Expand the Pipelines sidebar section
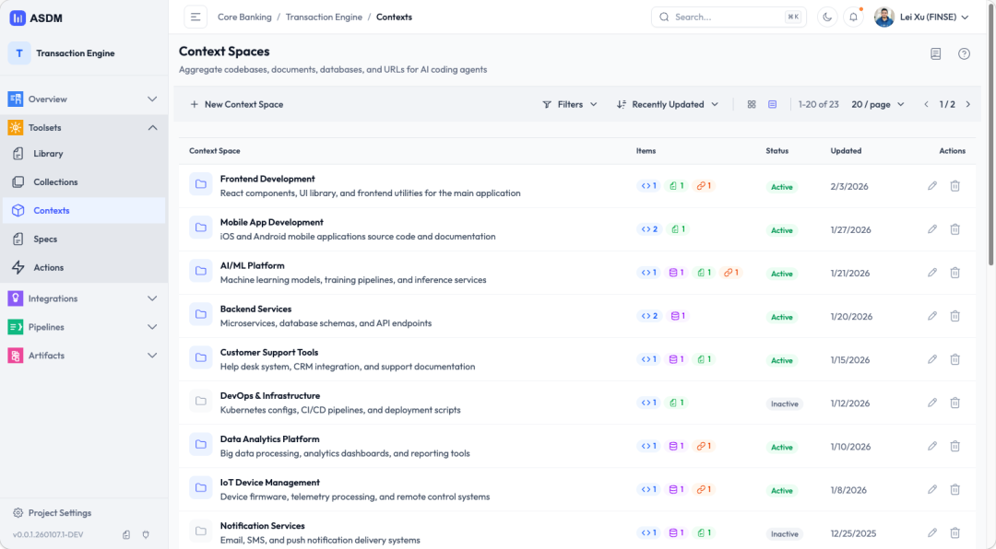This screenshot has width=996, height=549. (x=83, y=327)
